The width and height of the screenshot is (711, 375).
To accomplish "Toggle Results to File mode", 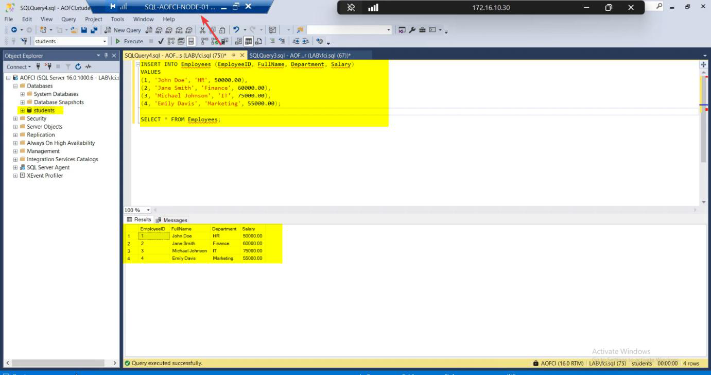I will 258,41.
